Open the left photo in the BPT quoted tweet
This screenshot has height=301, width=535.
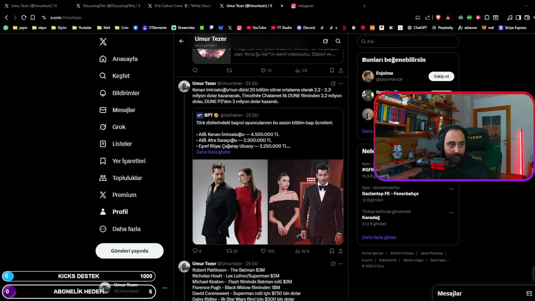[x=230, y=202]
